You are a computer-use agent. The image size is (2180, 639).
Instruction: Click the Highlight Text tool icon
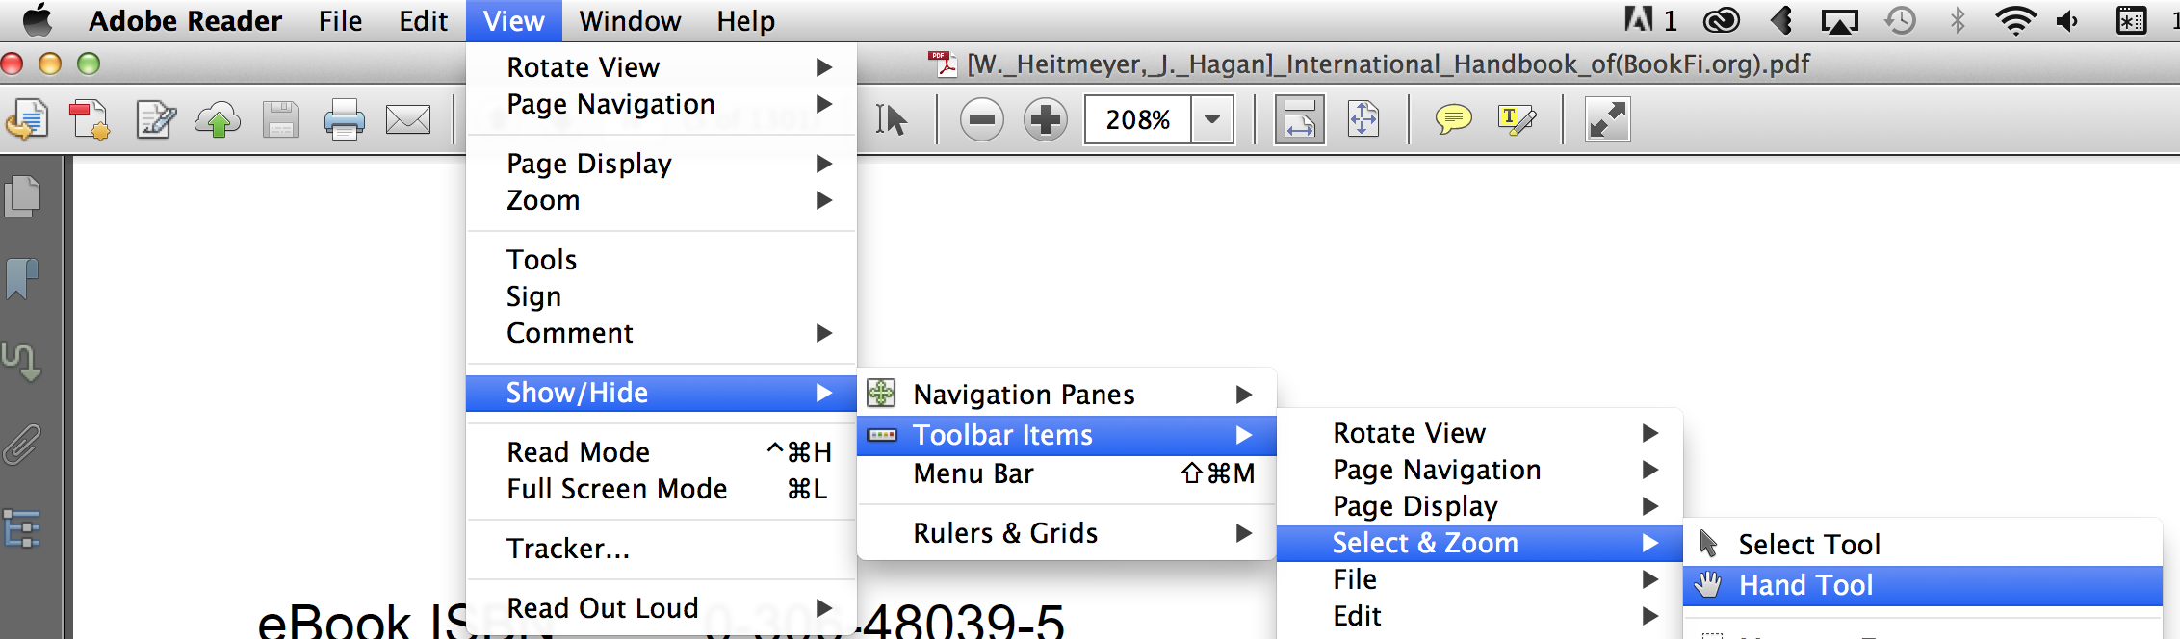click(1518, 120)
